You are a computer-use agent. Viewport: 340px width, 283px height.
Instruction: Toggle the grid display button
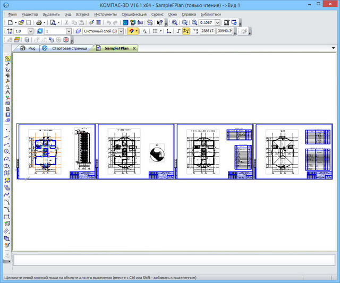[x=154, y=31]
